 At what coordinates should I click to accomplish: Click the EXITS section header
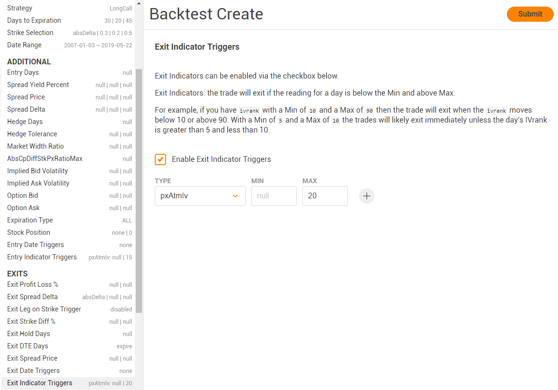[x=18, y=274]
